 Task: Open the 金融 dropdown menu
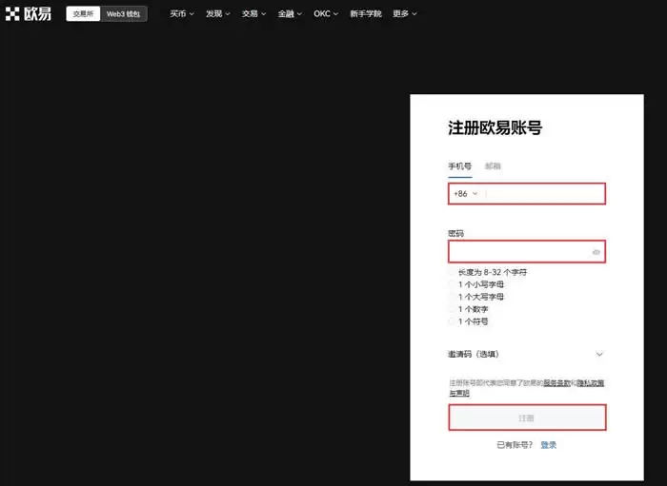(290, 14)
